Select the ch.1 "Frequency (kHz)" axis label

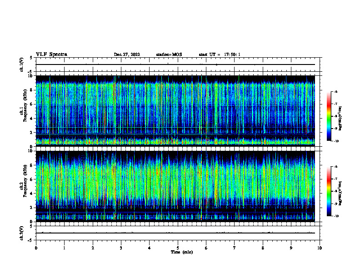click(x=25, y=105)
